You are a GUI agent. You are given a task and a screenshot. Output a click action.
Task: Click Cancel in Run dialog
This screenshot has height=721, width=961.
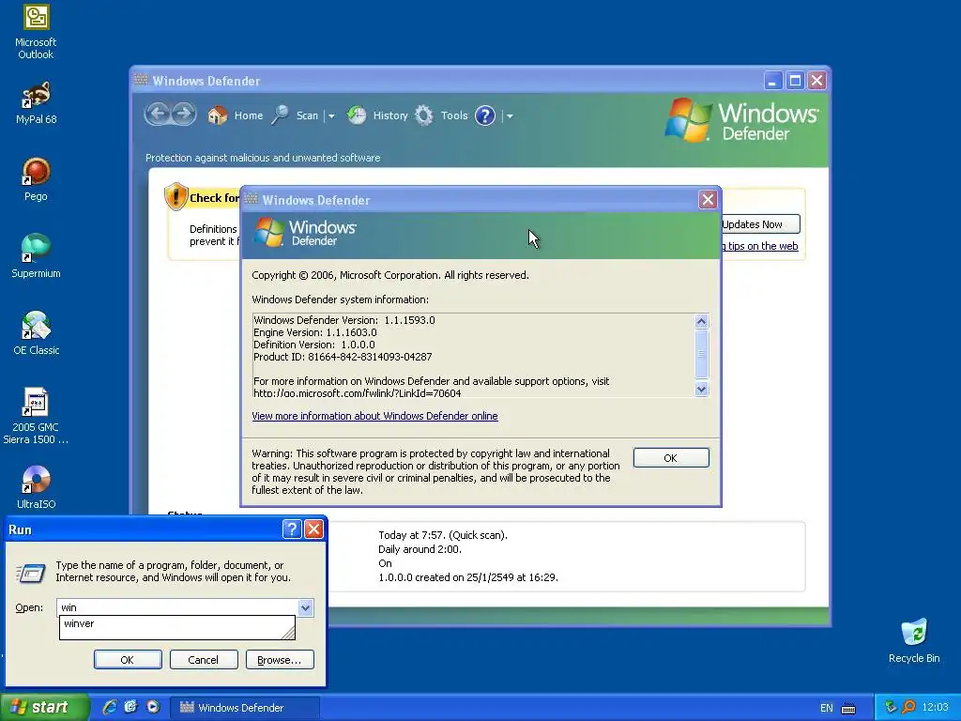204,660
